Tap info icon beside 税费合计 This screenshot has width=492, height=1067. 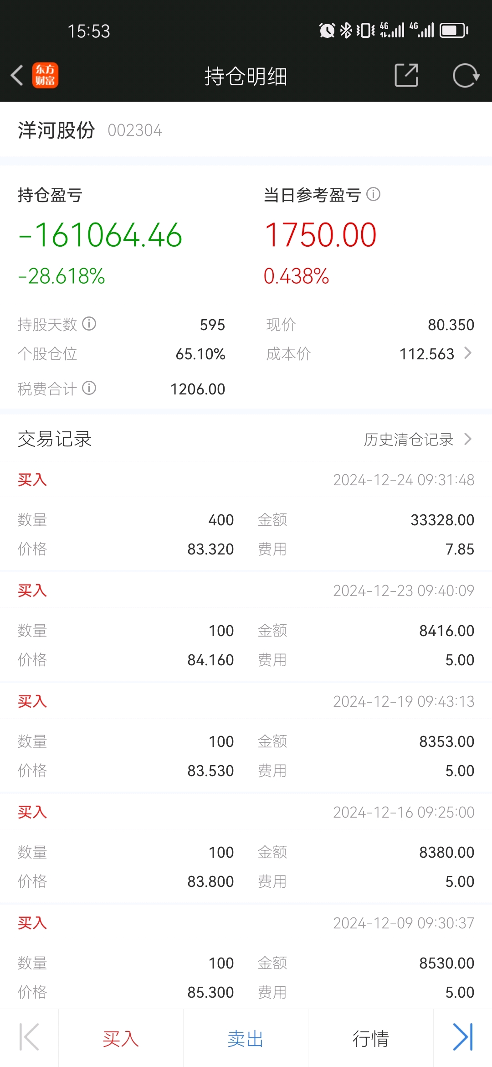[x=89, y=388]
